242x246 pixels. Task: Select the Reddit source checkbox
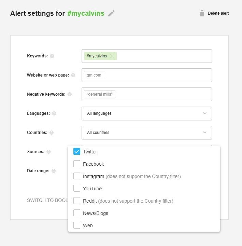tap(77, 201)
